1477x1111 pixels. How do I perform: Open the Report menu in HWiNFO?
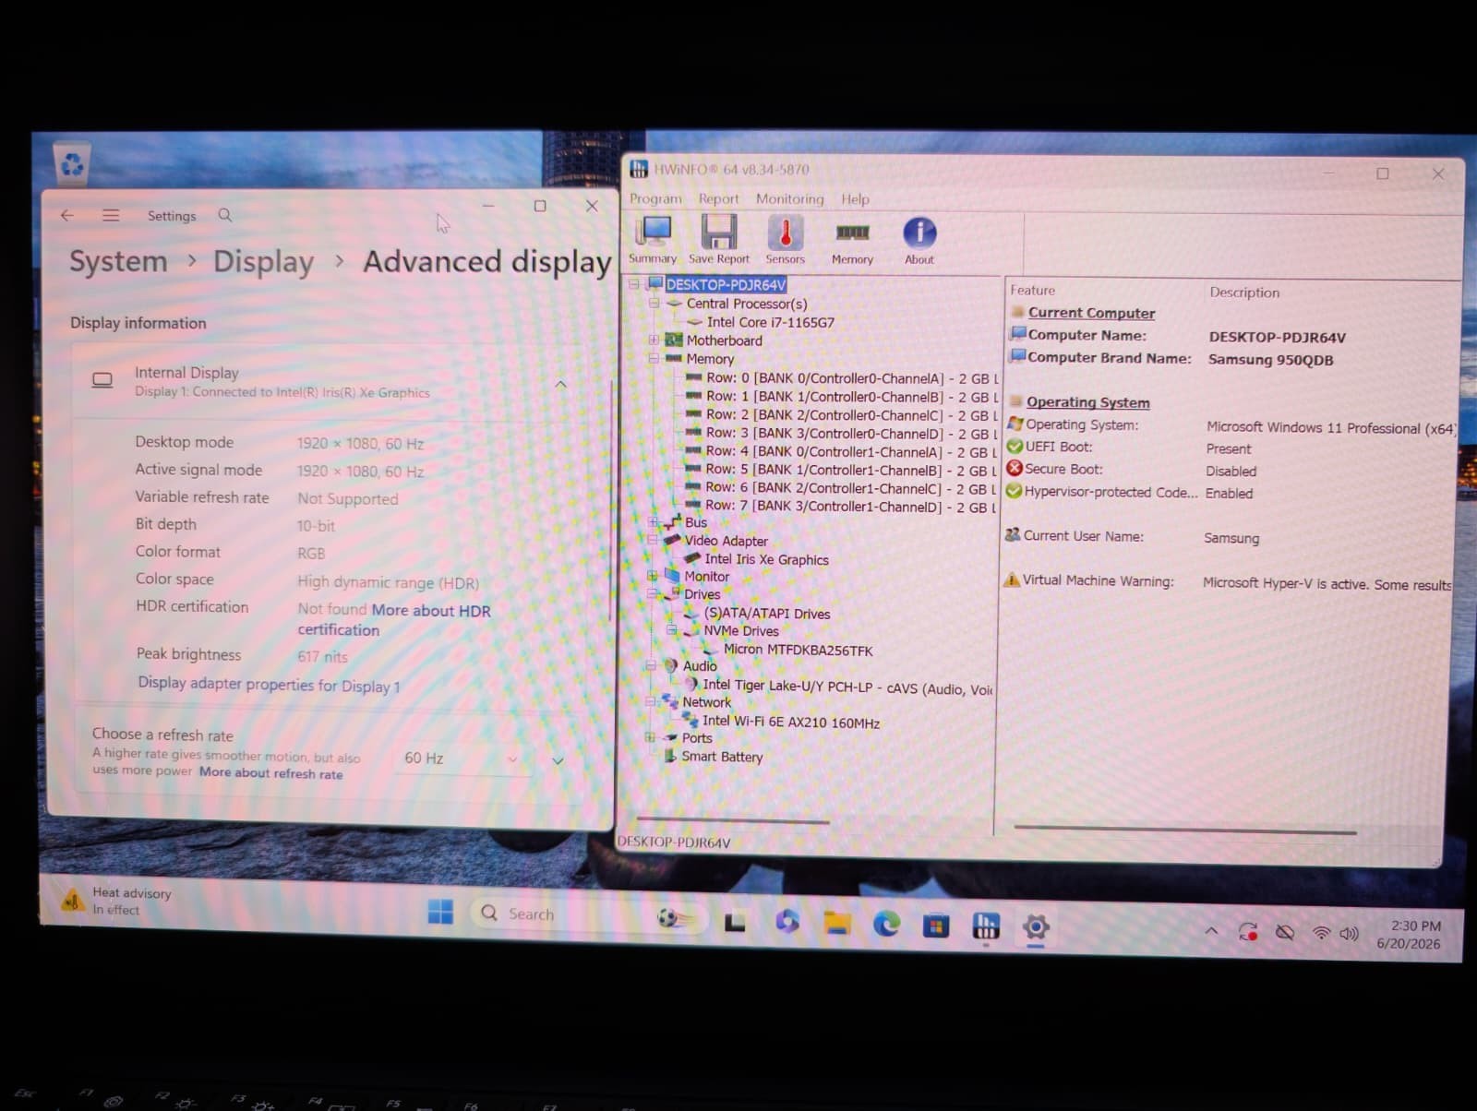click(718, 198)
